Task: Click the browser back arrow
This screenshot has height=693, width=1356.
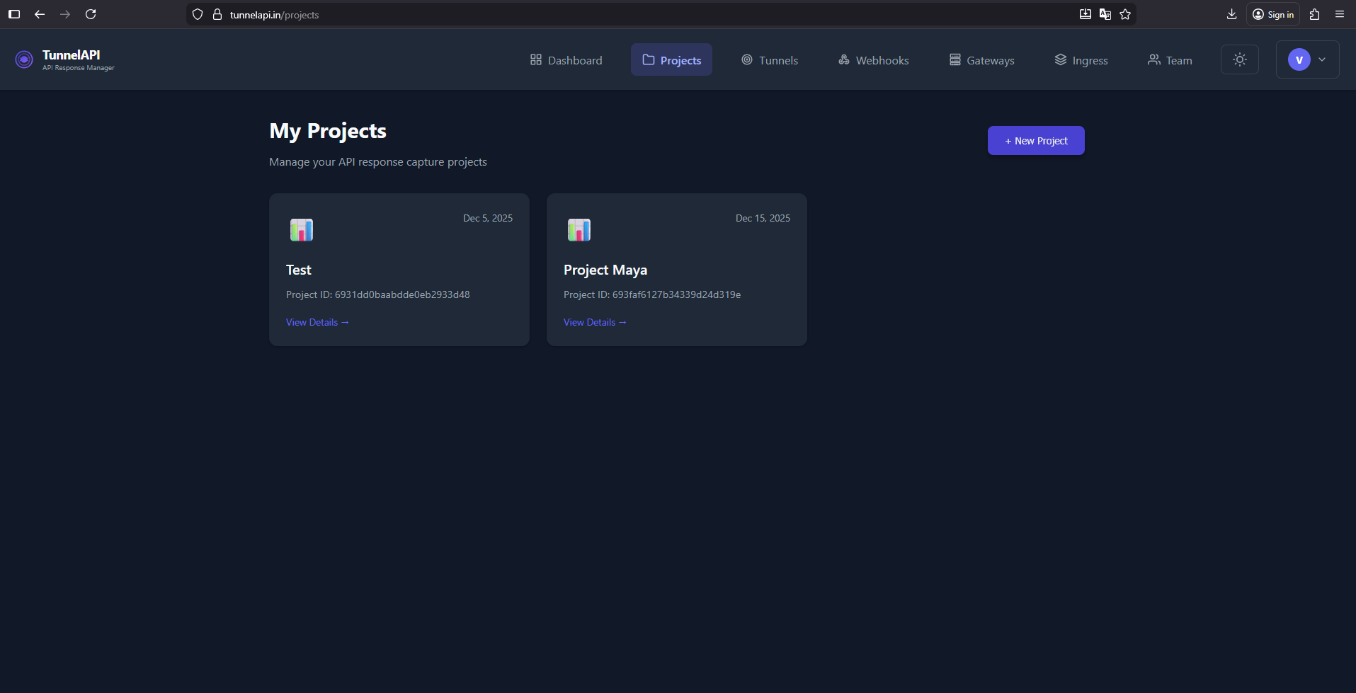Action: click(x=40, y=14)
